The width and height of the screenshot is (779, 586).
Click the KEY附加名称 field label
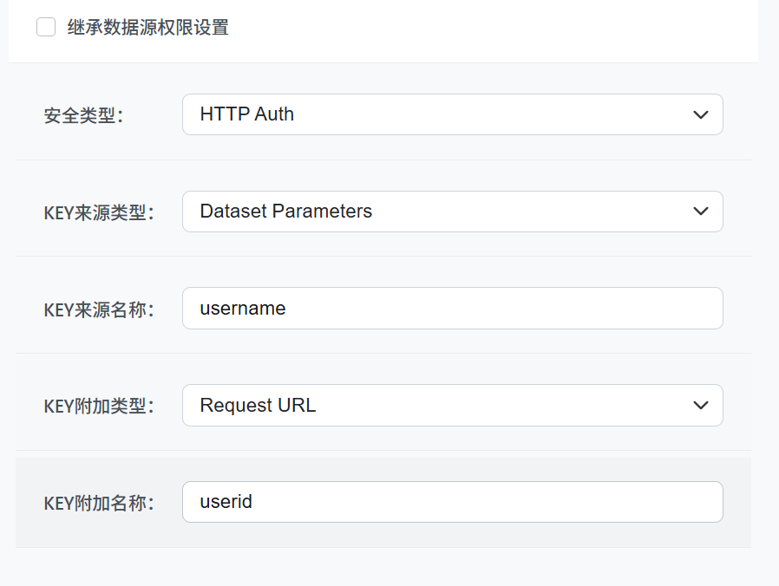click(98, 503)
